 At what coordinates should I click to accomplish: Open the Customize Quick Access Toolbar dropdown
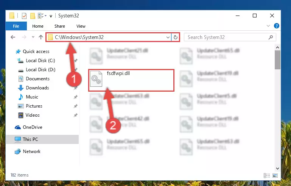pos(51,16)
